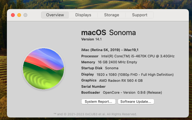Image resolution: width=192 pixels, height=120 pixels.
Task: Open the Storage tab
Action: [x=112, y=15]
